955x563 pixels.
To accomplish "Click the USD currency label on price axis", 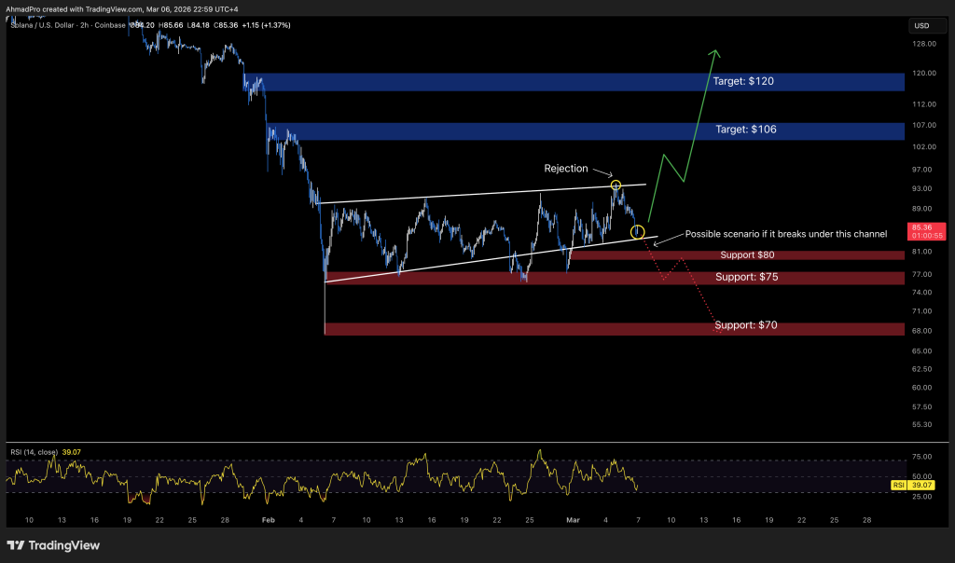I will point(921,25).
